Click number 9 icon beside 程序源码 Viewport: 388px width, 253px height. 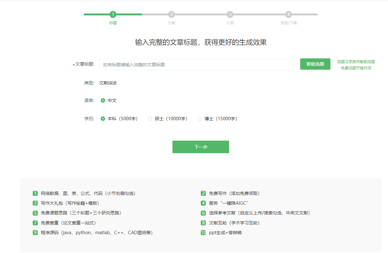35,233
